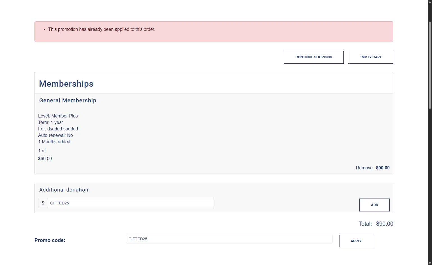Click the General Membership title
Image resolution: width=432 pixels, height=265 pixels.
pos(68,100)
